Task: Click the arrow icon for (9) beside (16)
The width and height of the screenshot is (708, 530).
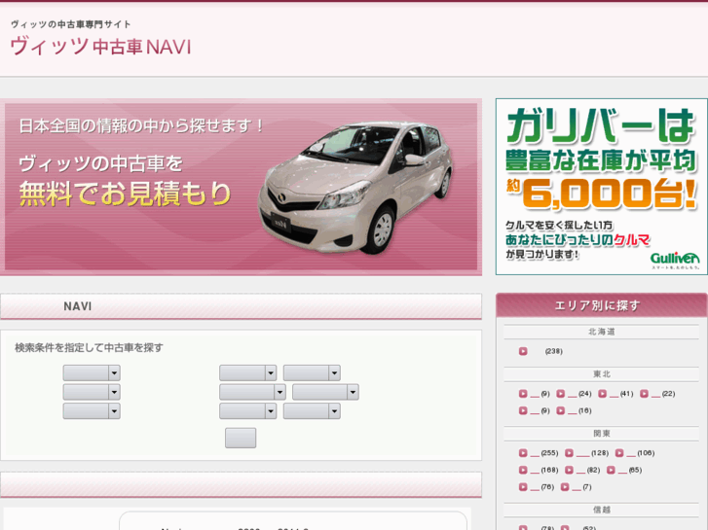Action: tap(523, 410)
